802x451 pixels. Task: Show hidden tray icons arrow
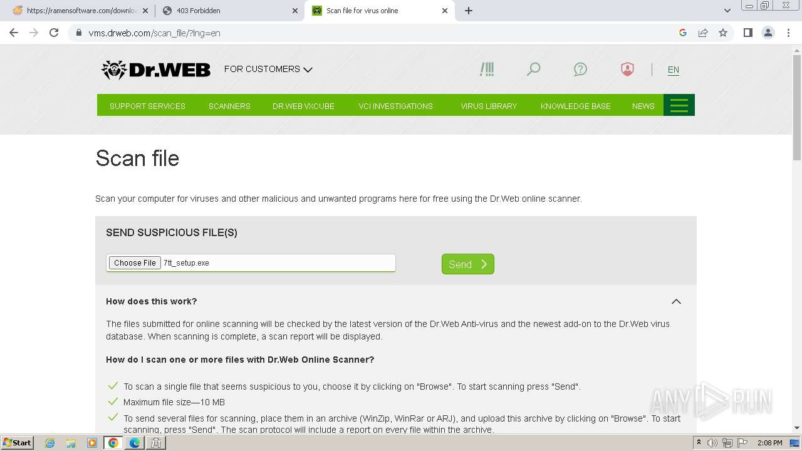699,443
